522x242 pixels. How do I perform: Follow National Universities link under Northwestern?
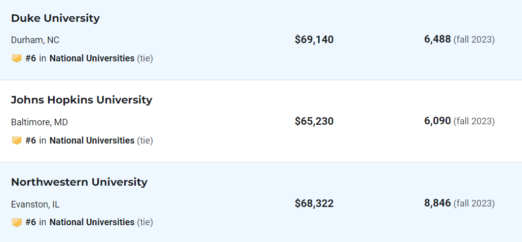(x=92, y=222)
